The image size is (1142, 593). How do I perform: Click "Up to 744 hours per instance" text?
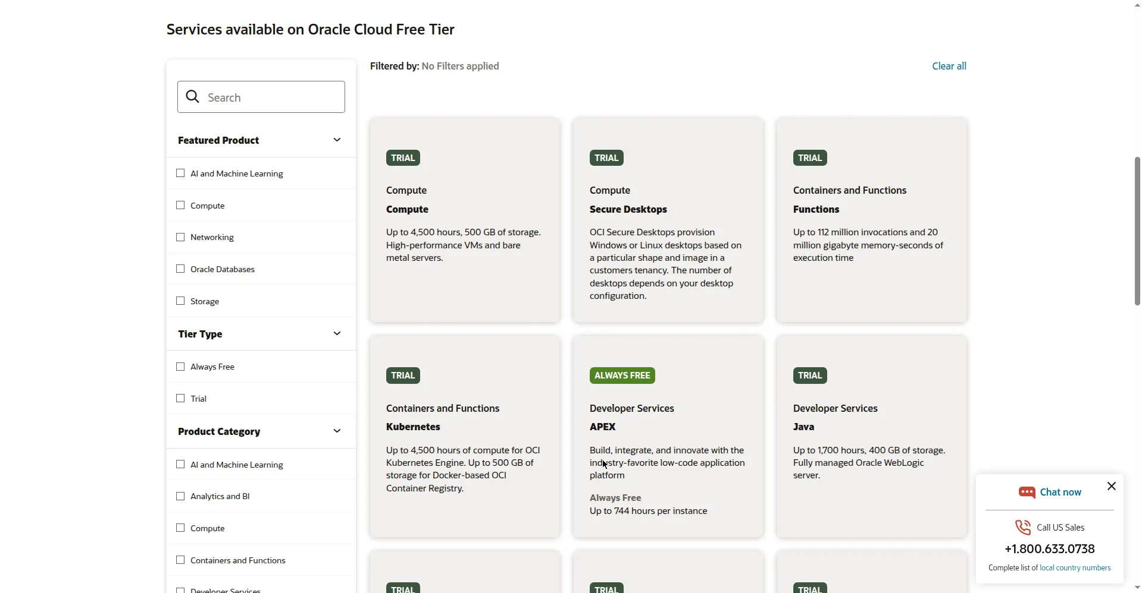tap(648, 511)
